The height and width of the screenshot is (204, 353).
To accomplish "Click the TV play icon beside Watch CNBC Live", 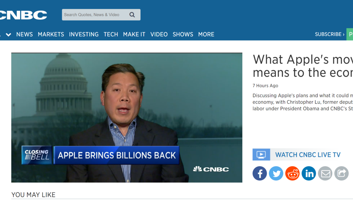I will point(261,155).
